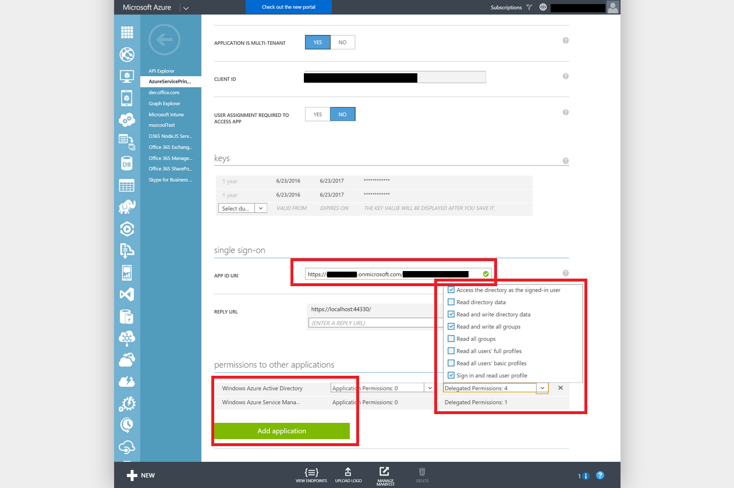
Task: Click the Subscriptions filter funnel icon
Action: [x=529, y=8]
